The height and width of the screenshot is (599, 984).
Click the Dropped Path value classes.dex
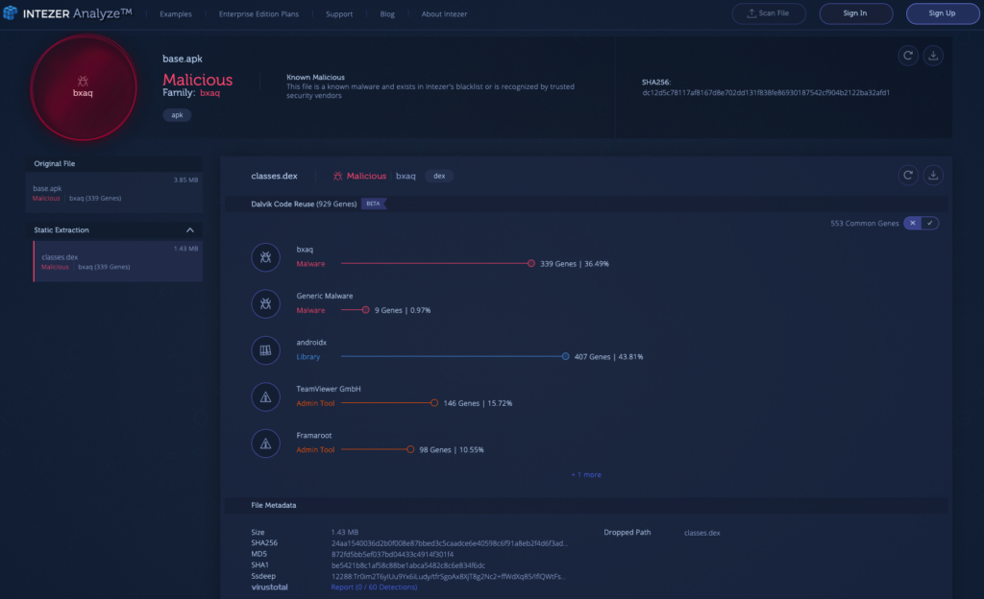tap(701, 533)
